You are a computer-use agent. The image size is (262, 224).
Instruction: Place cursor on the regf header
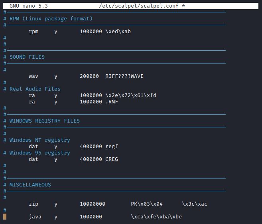[111, 147]
